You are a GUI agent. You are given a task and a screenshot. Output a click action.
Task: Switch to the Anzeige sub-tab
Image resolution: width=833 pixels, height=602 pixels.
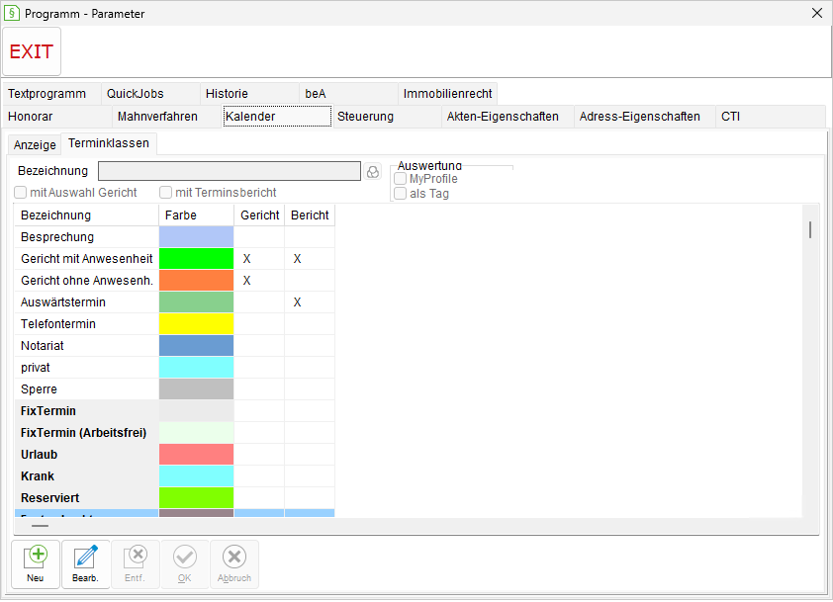point(35,145)
